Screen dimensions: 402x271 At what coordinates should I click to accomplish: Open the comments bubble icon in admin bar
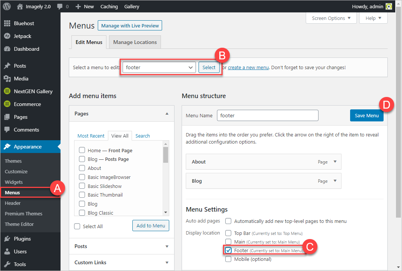pyautogui.click(x=60, y=7)
